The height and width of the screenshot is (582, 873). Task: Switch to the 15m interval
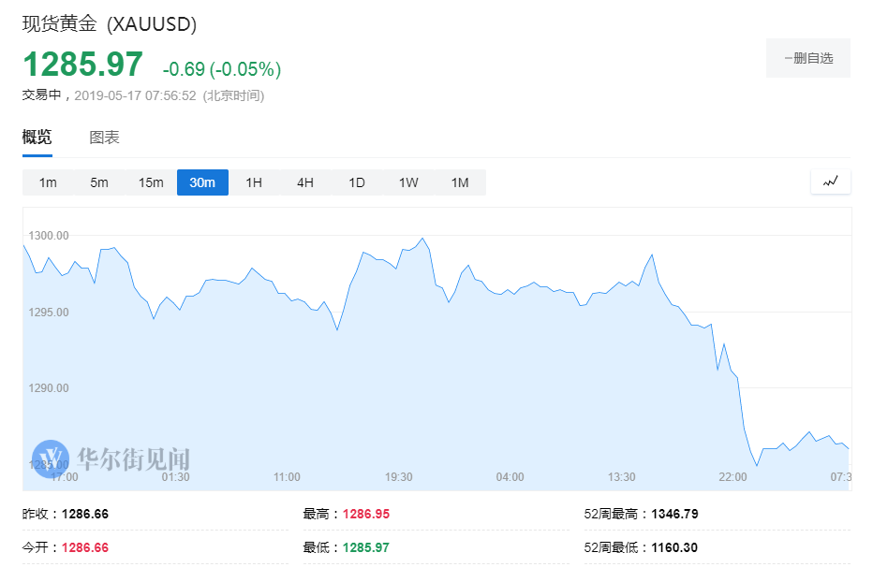point(150,182)
